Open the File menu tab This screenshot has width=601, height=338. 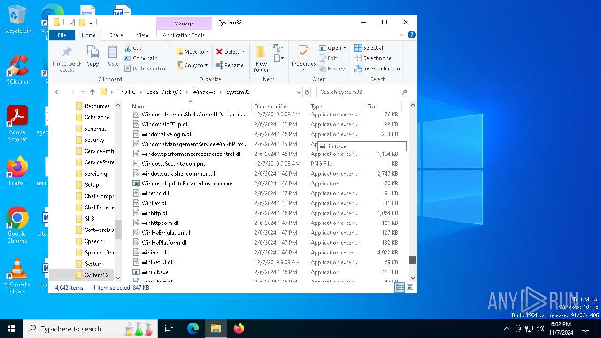click(62, 35)
